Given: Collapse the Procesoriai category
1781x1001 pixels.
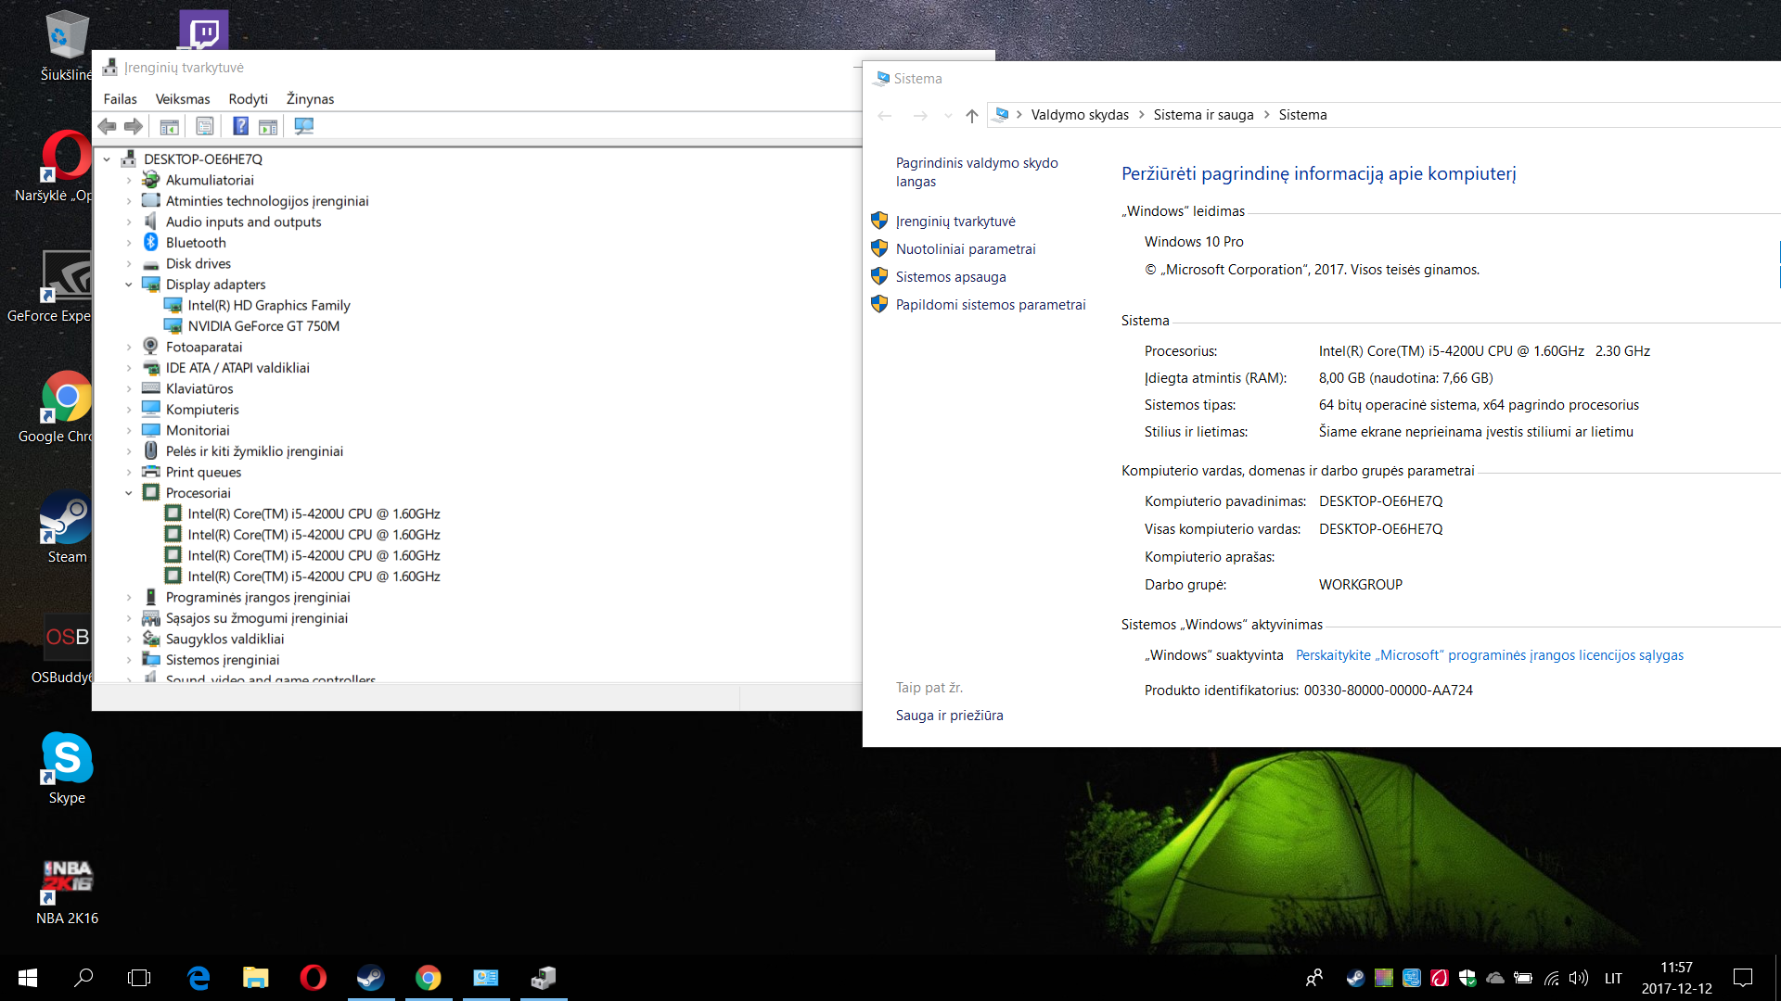Looking at the screenshot, I should pos(129,493).
